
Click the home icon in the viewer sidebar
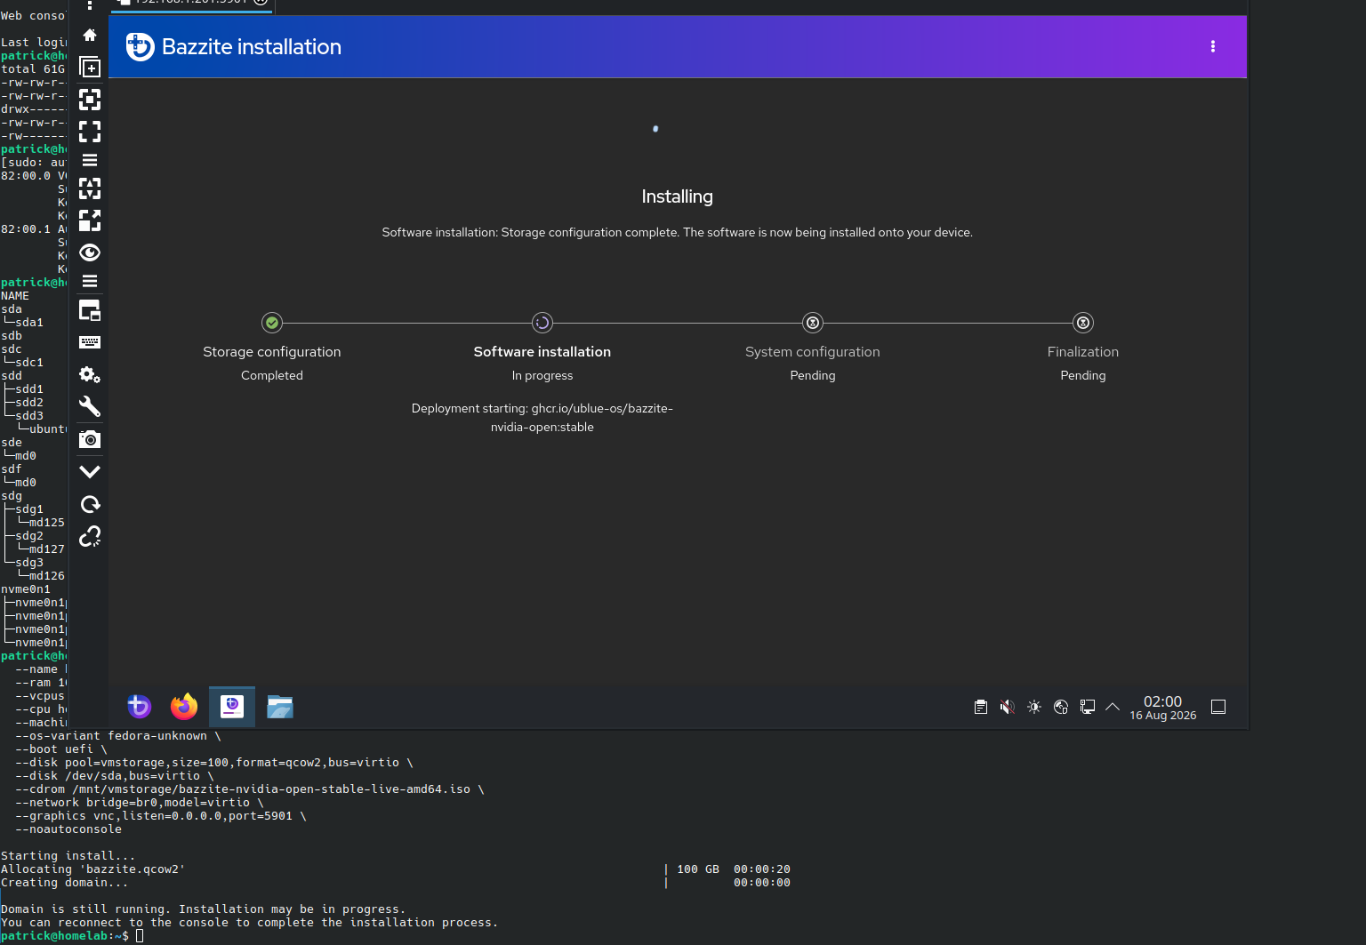pyautogui.click(x=90, y=36)
